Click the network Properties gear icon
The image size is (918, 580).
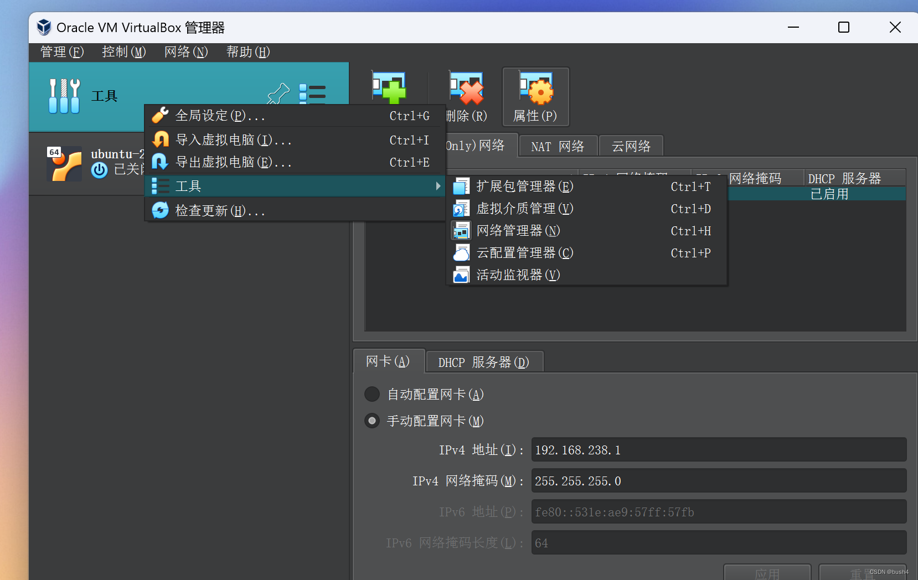click(536, 87)
